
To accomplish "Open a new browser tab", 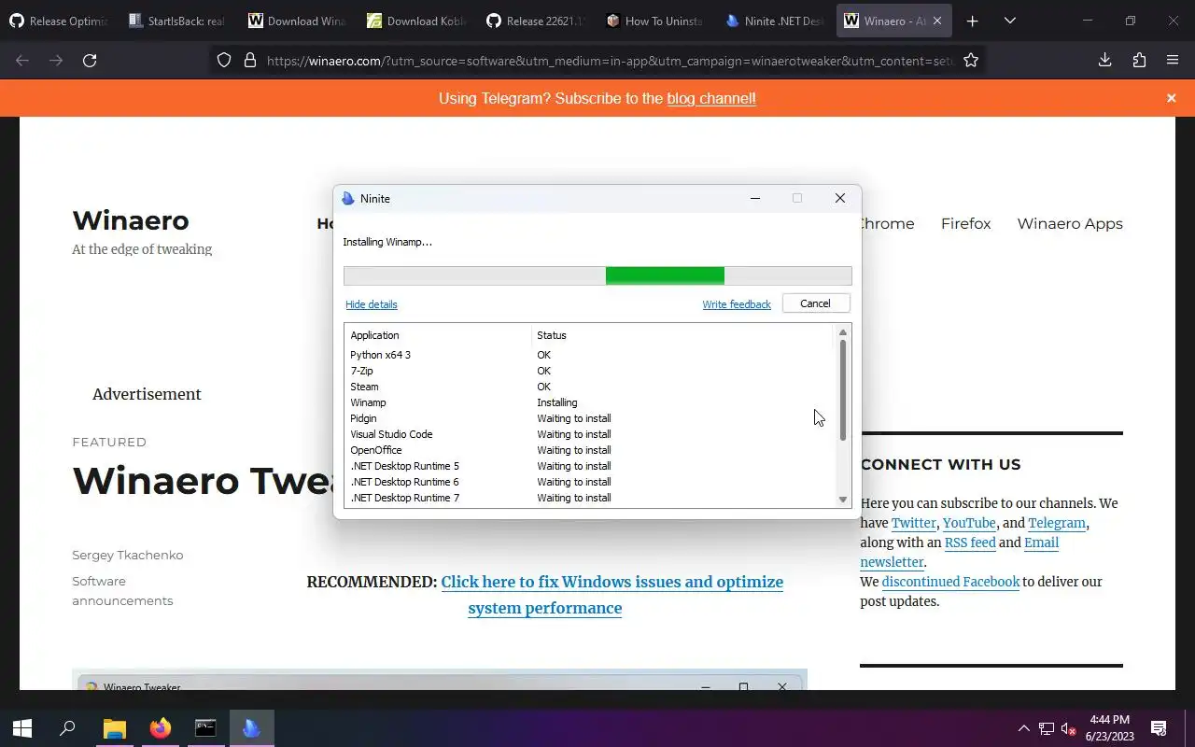I will click(972, 21).
